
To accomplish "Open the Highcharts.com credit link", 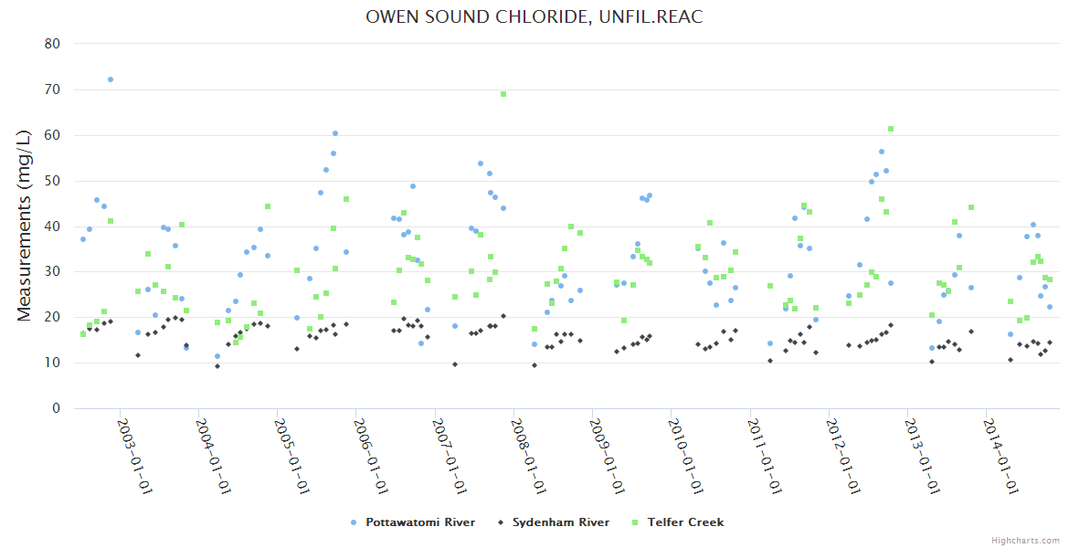I will (1025, 540).
